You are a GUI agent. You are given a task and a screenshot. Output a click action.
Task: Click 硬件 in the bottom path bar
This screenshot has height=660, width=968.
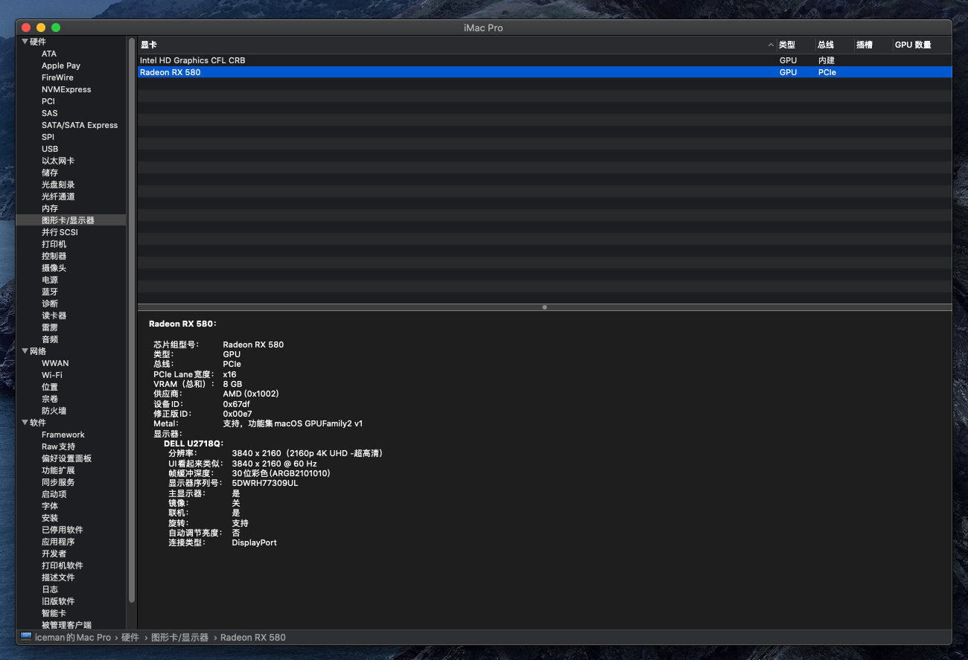130,637
